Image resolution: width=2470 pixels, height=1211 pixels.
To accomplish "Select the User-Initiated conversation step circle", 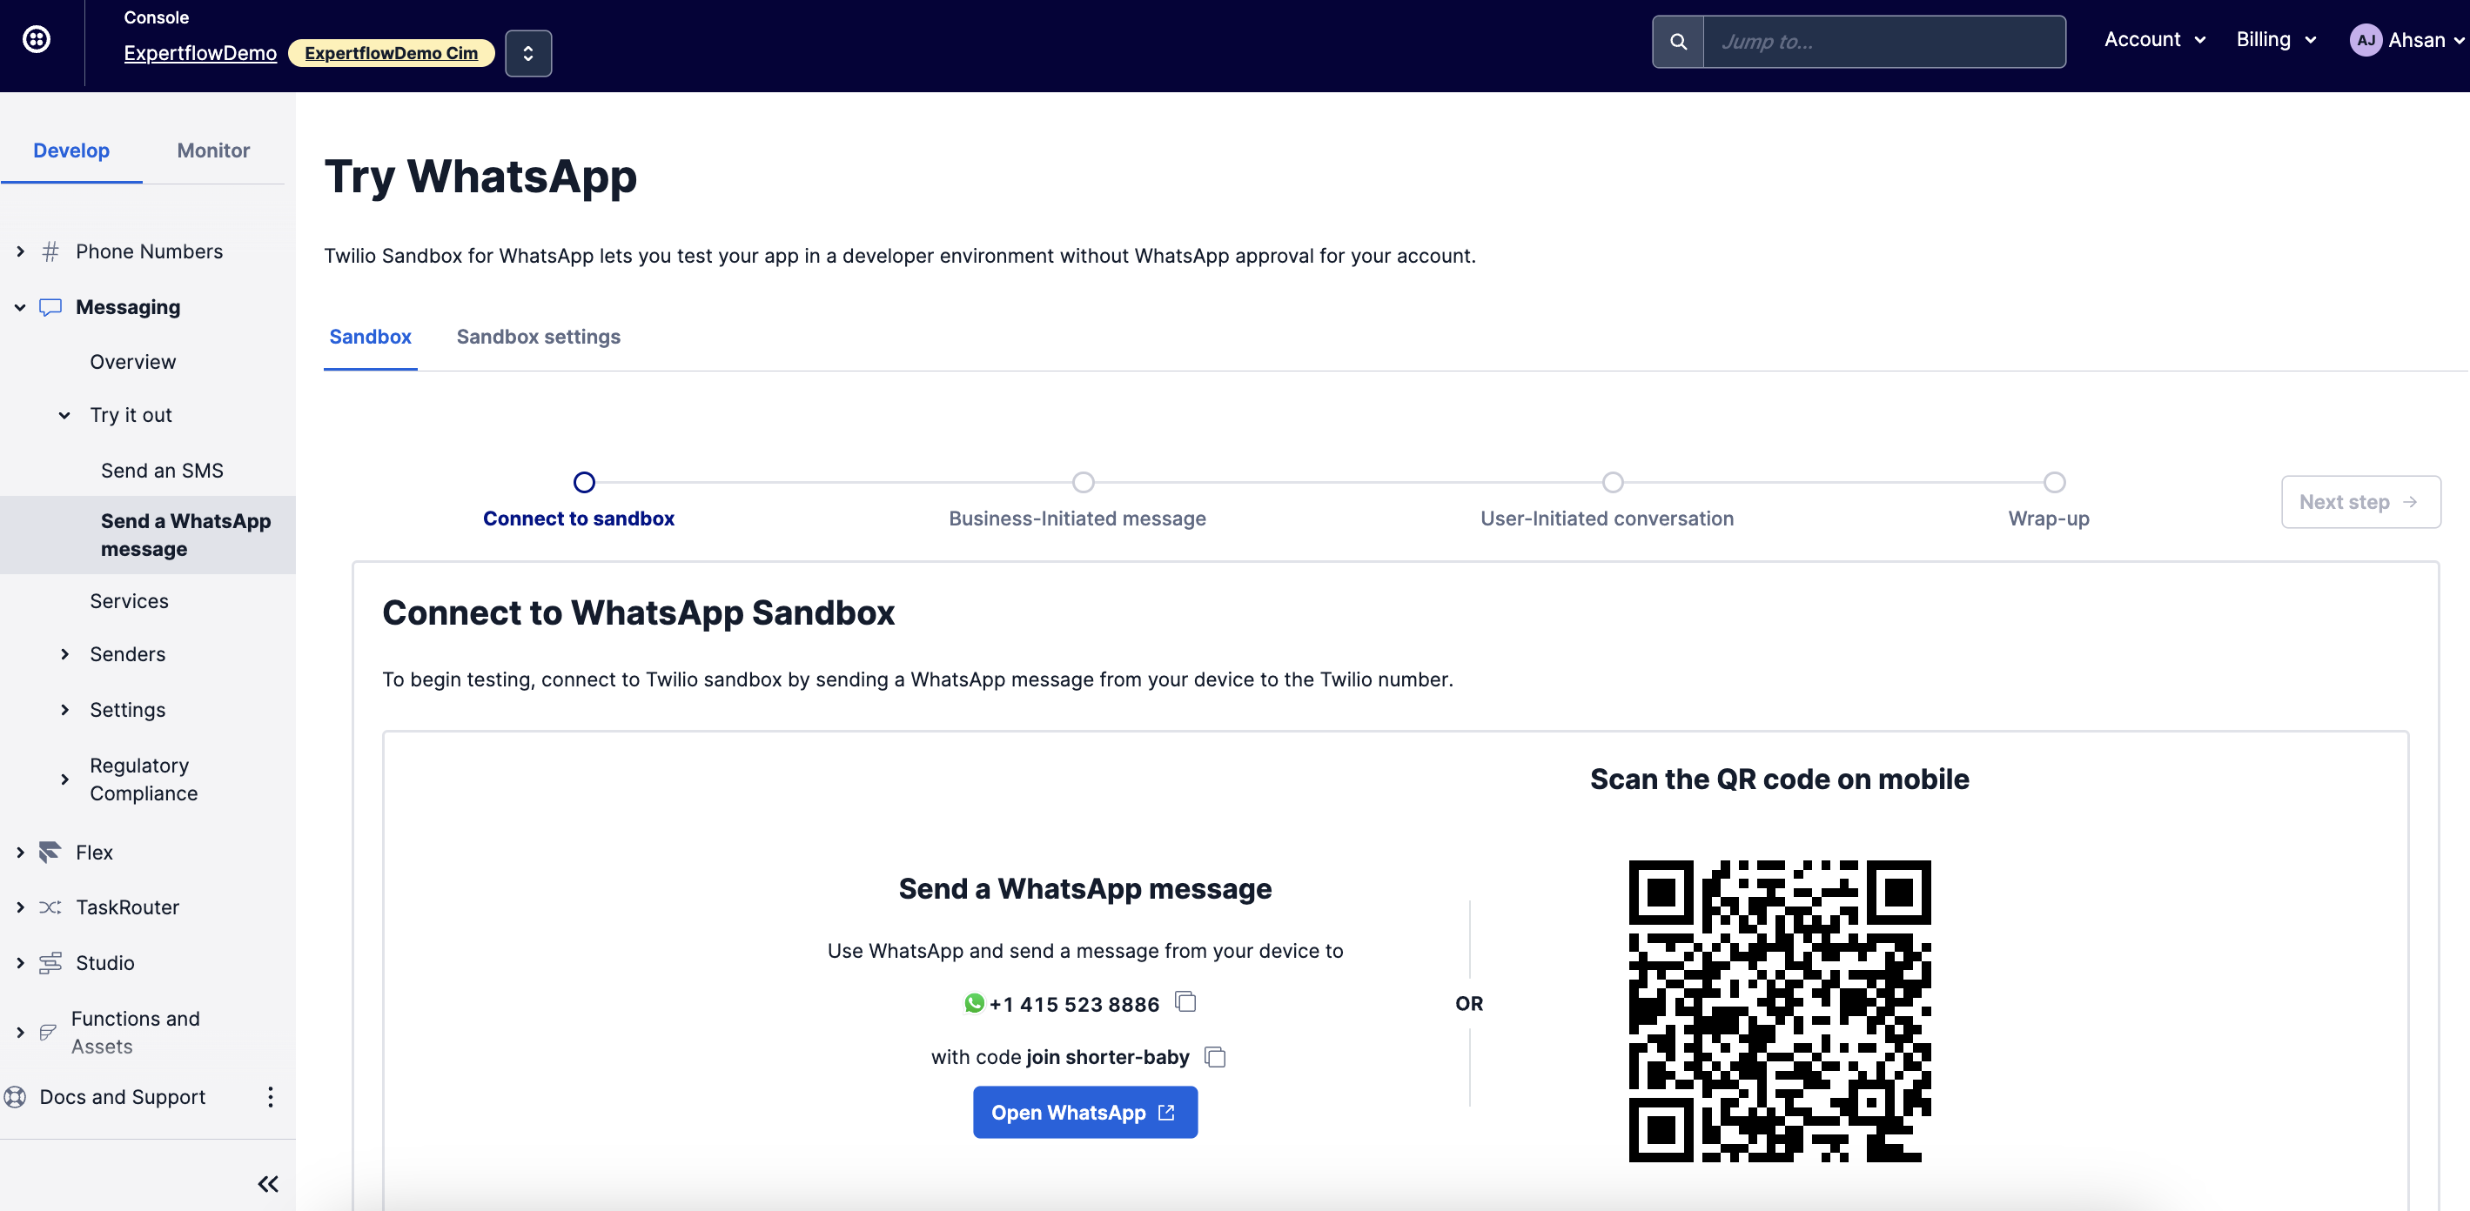I will [x=1613, y=482].
